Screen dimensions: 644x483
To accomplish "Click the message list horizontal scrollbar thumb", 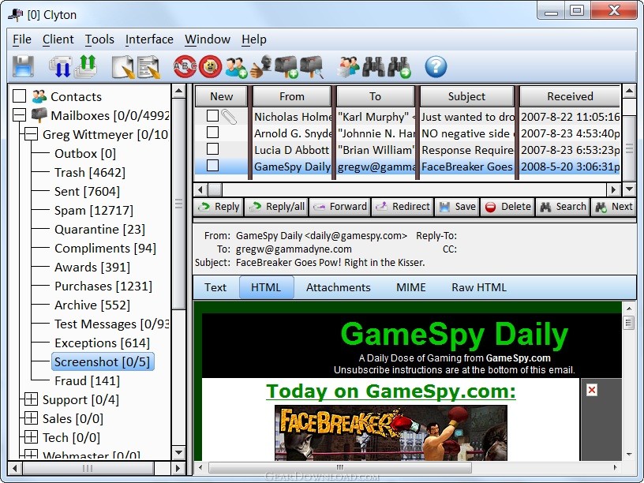I will coord(215,189).
